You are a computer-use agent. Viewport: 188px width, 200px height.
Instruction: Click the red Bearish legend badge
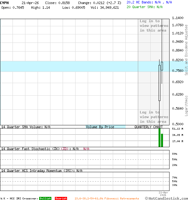tap(61, 198)
